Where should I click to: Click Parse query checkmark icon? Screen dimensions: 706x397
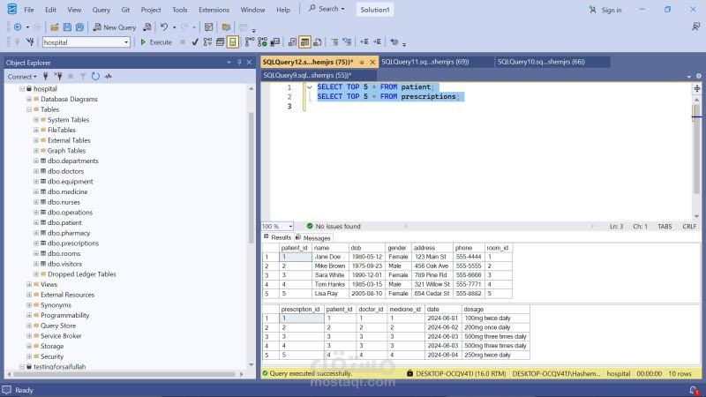pos(195,42)
